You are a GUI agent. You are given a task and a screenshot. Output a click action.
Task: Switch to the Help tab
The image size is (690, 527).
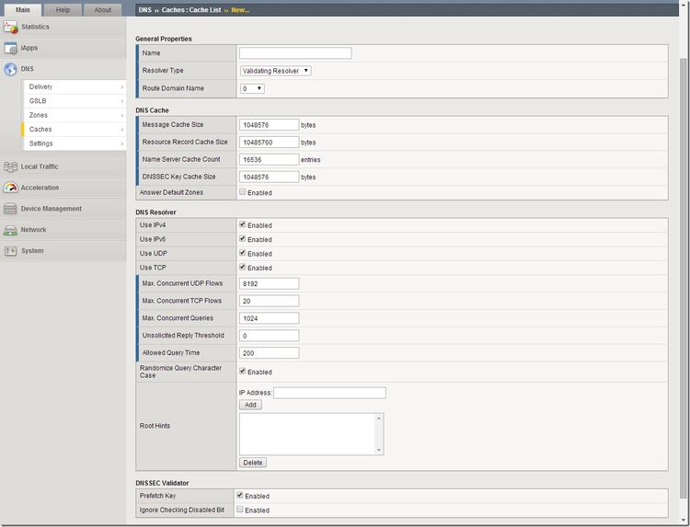pyautogui.click(x=63, y=10)
